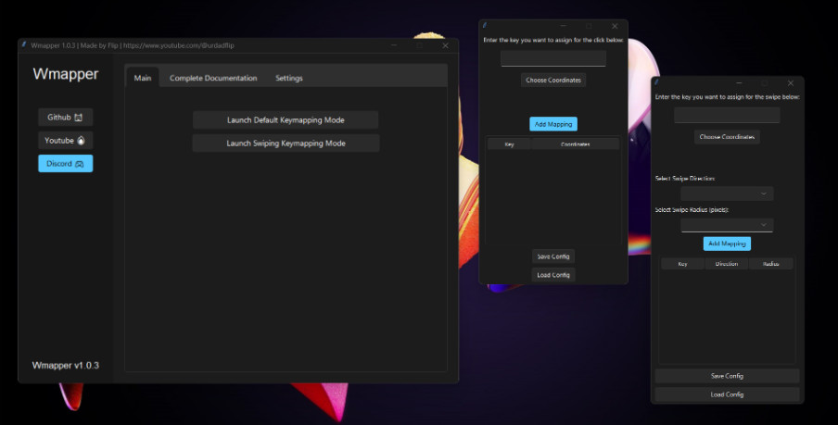Save Config in click mapping window
Screen dimensions: 838x425
click(553, 256)
